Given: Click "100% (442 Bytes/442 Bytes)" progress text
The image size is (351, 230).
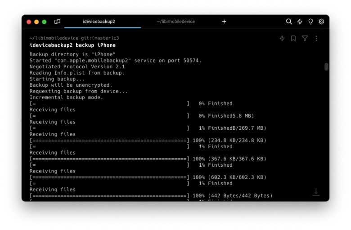Looking at the screenshot, I should pyautogui.click(x=233, y=195).
